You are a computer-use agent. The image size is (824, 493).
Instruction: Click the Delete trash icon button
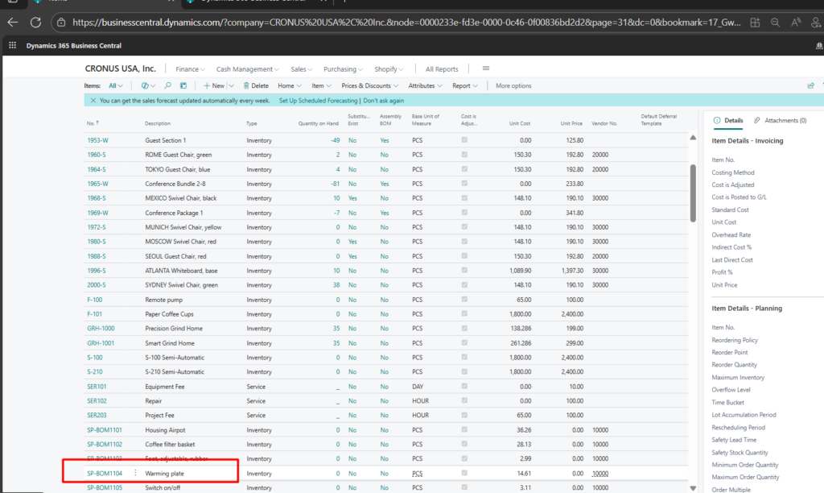[255, 85]
